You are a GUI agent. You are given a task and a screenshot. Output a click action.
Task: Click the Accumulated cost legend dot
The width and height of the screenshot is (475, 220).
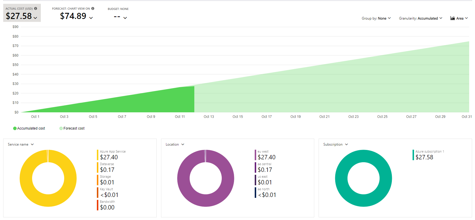pos(15,128)
